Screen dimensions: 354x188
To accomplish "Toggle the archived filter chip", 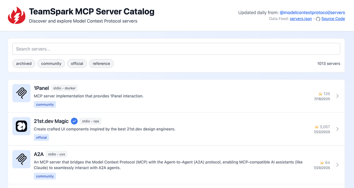I will pos(24,63).
